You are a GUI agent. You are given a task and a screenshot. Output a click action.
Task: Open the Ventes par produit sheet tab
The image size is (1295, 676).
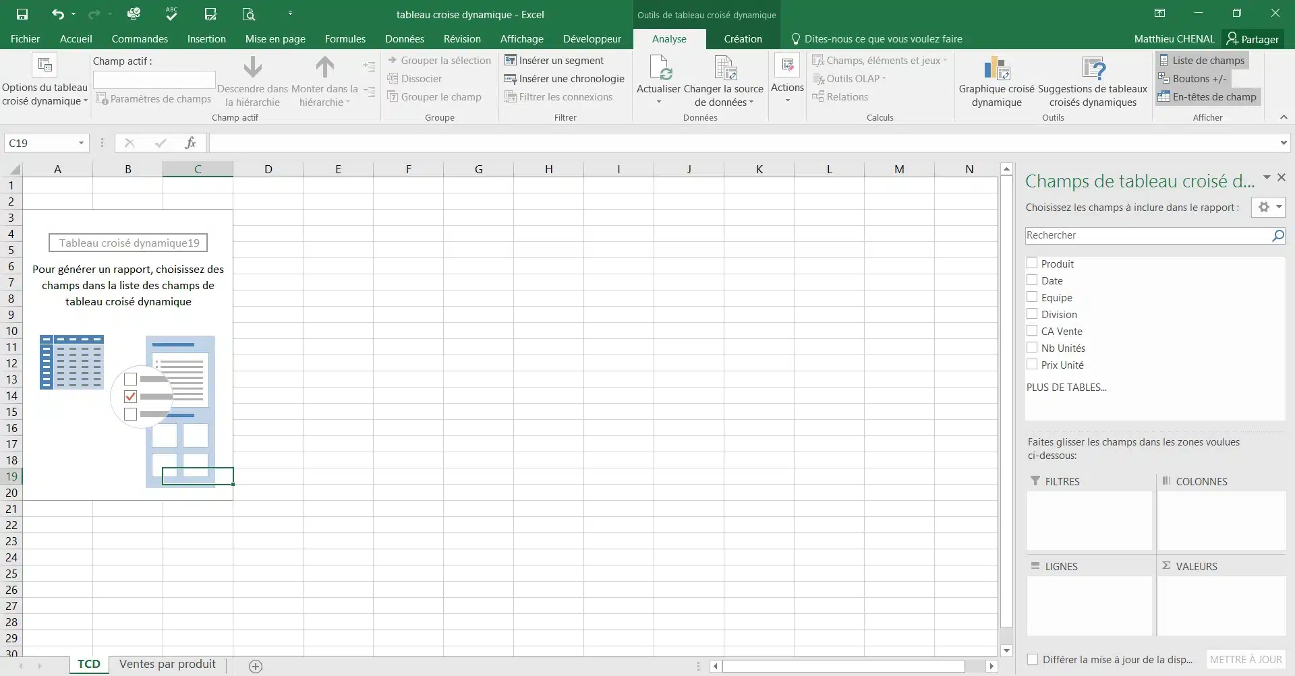click(x=167, y=665)
